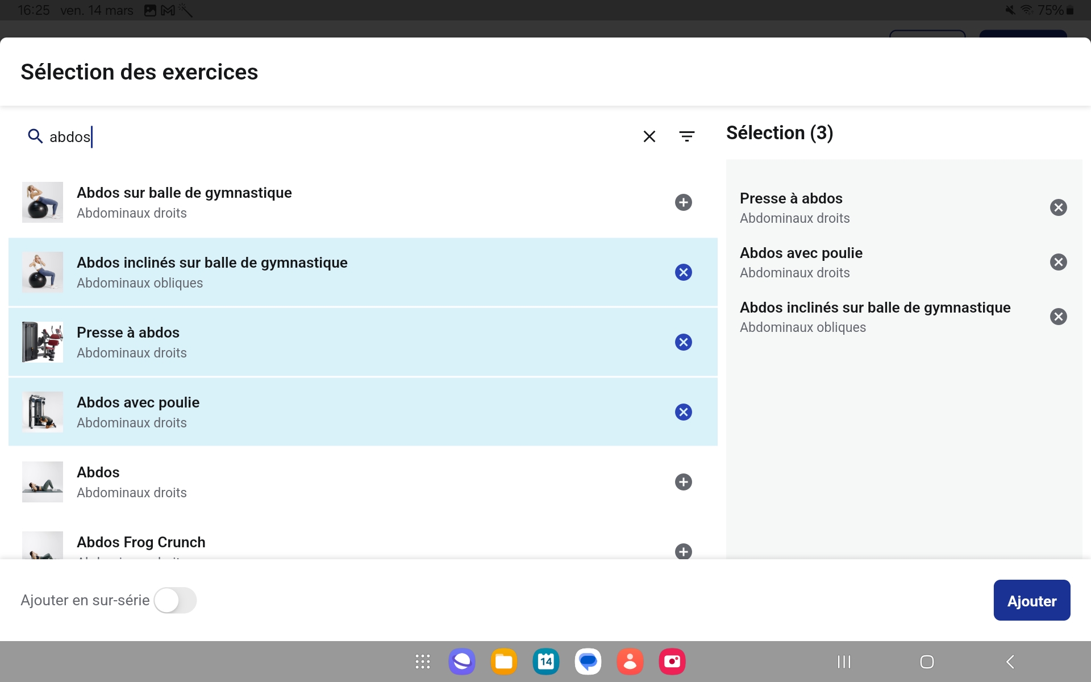Tap the battery indicator showing 75%

[1056, 10]
